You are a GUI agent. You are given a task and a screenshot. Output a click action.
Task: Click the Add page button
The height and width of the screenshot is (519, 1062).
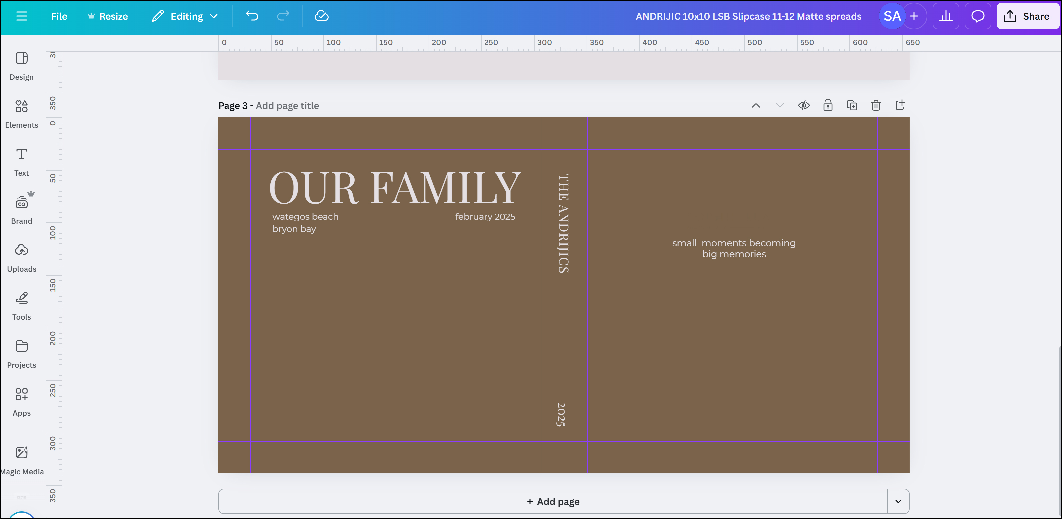click(553, 501)
